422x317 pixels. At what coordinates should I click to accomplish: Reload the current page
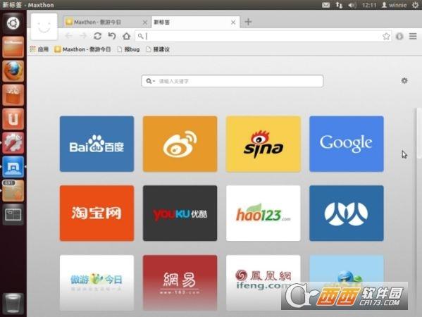click(x=97, y=36)
